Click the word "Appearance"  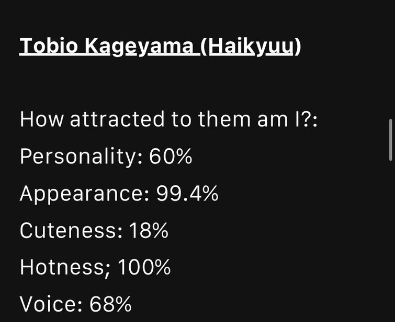tap(82, 194)
